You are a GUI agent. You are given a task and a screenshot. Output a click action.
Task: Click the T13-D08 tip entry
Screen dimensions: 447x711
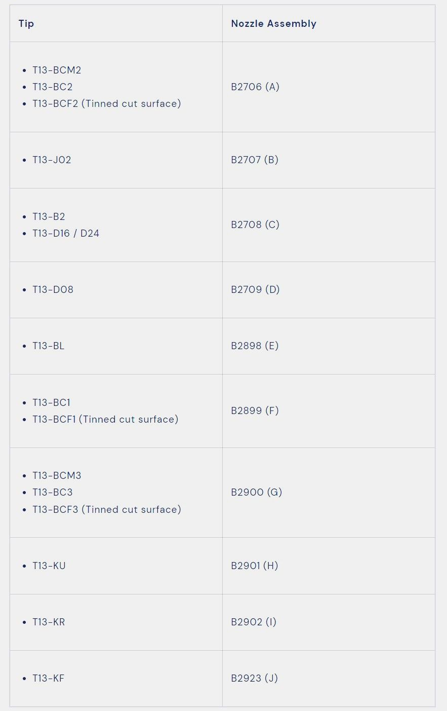(x=53, y=289)
